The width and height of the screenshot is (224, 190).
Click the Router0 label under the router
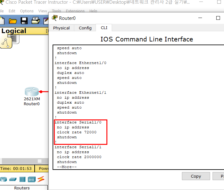pos(32,104)
